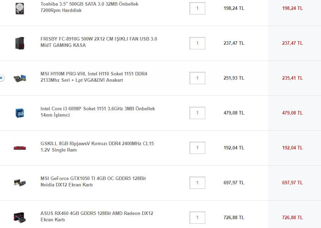Open the ASUS RX460 4GB product link
The width and height of the screenshot is (321, 228).
97,216
